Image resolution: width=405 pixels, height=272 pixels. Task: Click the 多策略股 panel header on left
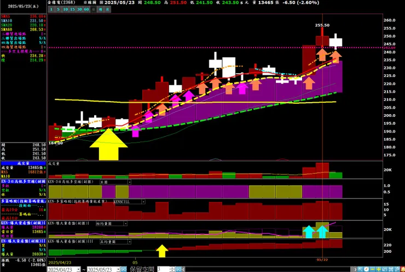click(24, 201)
